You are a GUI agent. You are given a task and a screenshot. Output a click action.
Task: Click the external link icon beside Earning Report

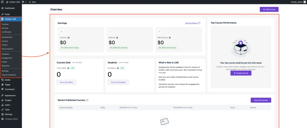pyautogui.click(x=199, y=23)
